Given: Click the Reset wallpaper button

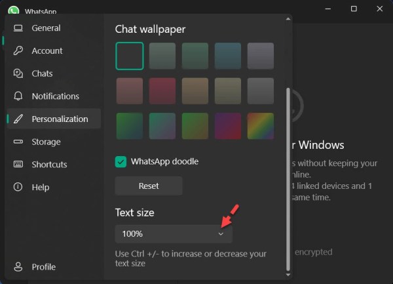Looking at the screenshot, I should pyautogui.click(x=149, y=186).
